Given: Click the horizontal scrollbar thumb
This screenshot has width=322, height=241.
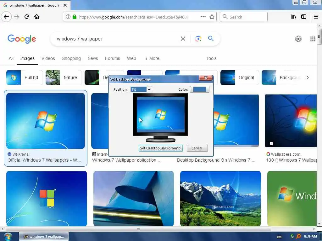Looking at the screenshot, I should pos(138,229).
